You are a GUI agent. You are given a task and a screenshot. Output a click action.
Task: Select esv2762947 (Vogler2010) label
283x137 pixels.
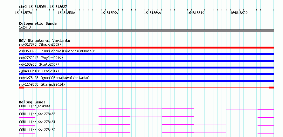click(41, 58)
